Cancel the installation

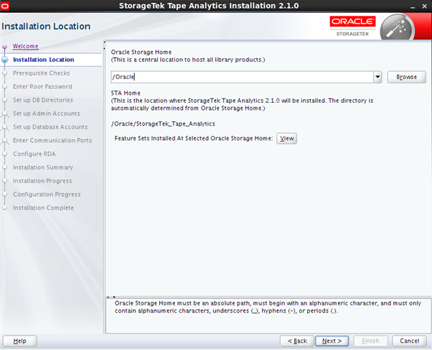pyautogui.click(x=410, y=341)
